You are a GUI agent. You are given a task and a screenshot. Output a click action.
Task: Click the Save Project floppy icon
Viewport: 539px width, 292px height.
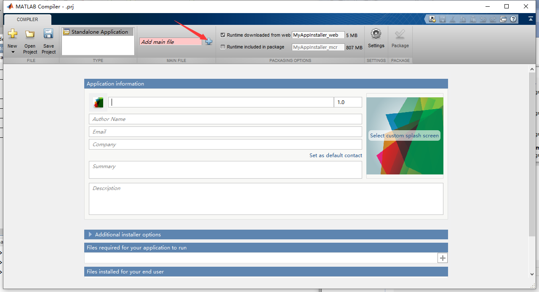tap(48, 34)
